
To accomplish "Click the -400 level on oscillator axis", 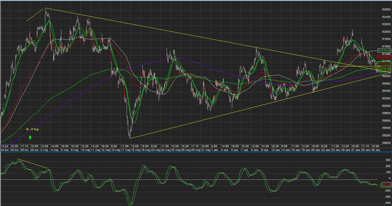I will 387,203.
